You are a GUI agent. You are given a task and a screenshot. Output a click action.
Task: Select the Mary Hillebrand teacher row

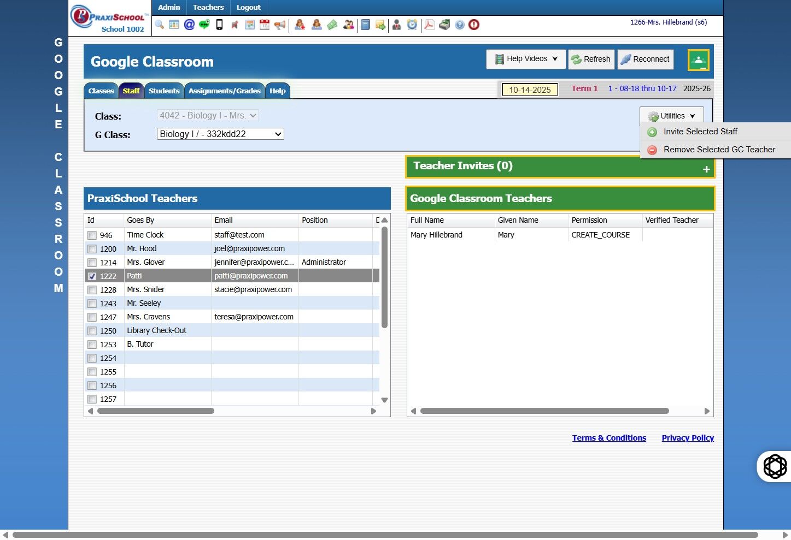tap(560, 235)
